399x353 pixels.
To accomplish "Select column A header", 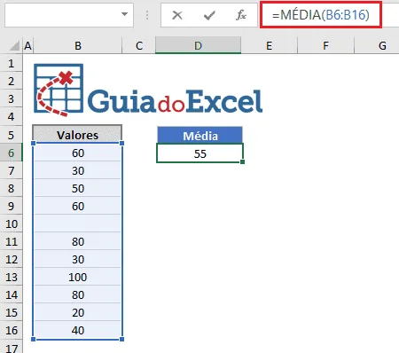I will (27, 46).
